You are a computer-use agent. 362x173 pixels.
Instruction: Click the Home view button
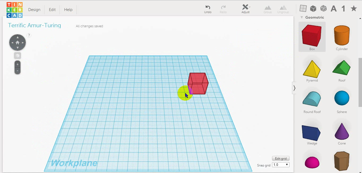tap(17, 42)
